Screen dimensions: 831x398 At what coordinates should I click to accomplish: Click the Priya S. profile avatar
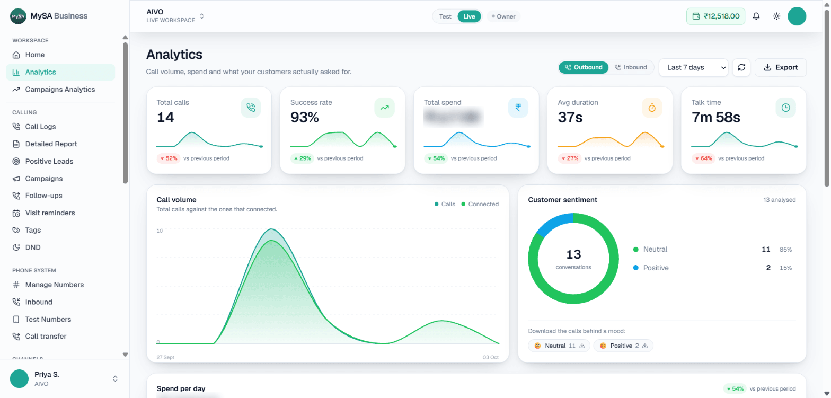(19, 378)
